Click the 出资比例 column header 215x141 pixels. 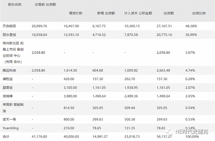point(199,14)
